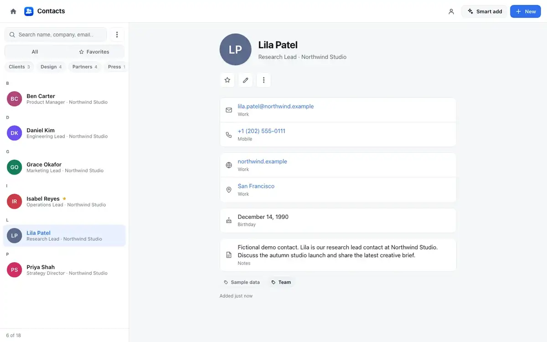The width and height of the screenshot is (547, 342).
Task: Filter by the Press group chip
Action: [x=116, y=67]
